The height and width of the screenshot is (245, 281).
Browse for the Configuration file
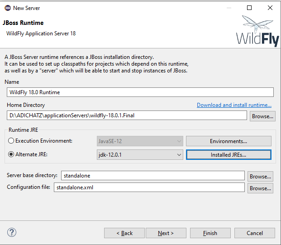(x=261, y=188)
